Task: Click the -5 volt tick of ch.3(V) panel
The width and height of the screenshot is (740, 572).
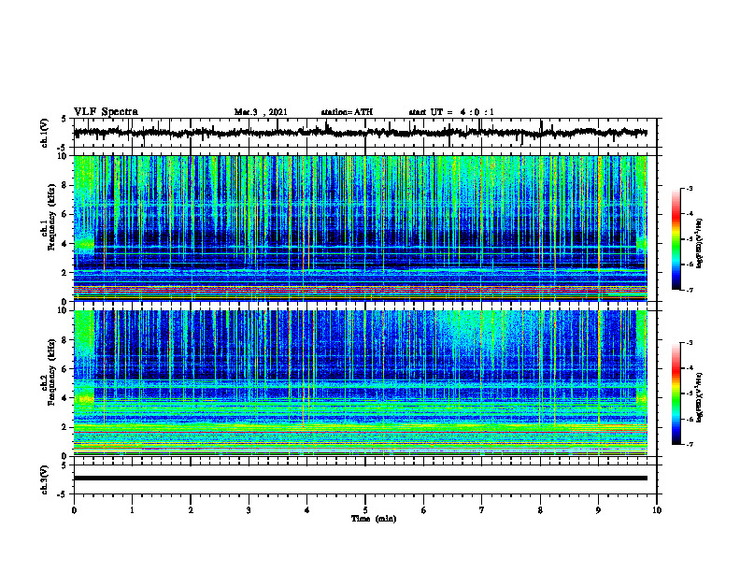Action: click(62, 494)
